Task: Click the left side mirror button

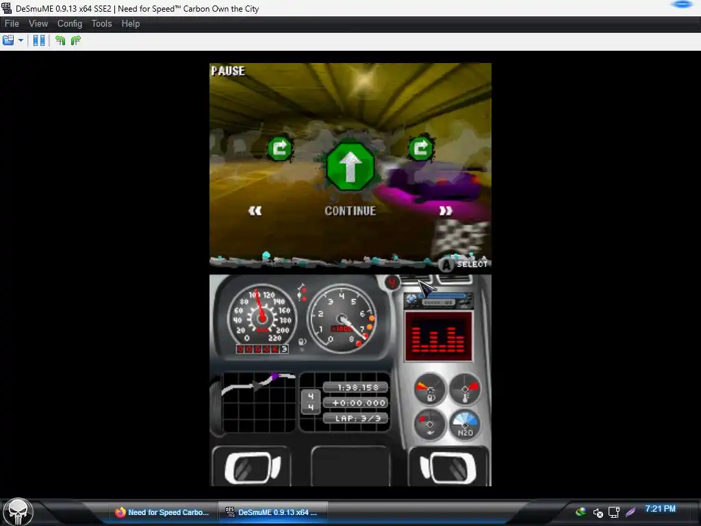Action: [252, 467]
